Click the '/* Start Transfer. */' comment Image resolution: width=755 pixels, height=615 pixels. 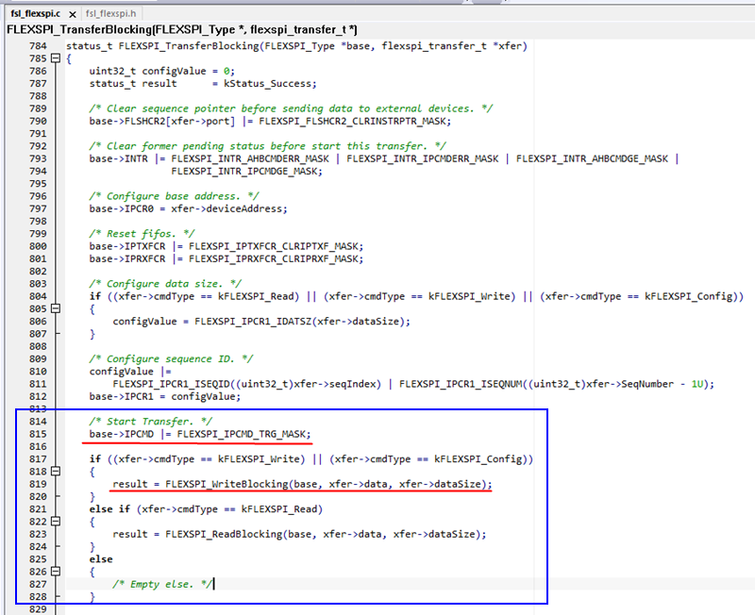pos(150,422)
